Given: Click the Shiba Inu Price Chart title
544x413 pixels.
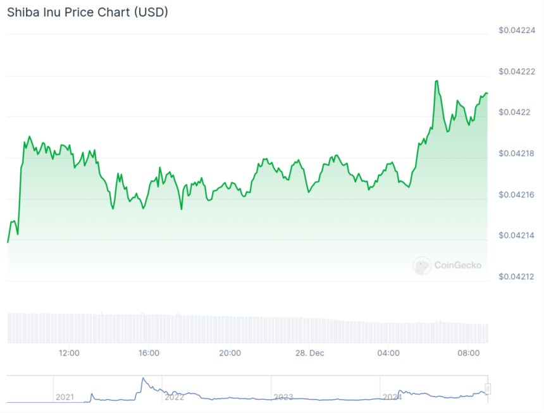Looking at the screenshot, I should point(87,12).
